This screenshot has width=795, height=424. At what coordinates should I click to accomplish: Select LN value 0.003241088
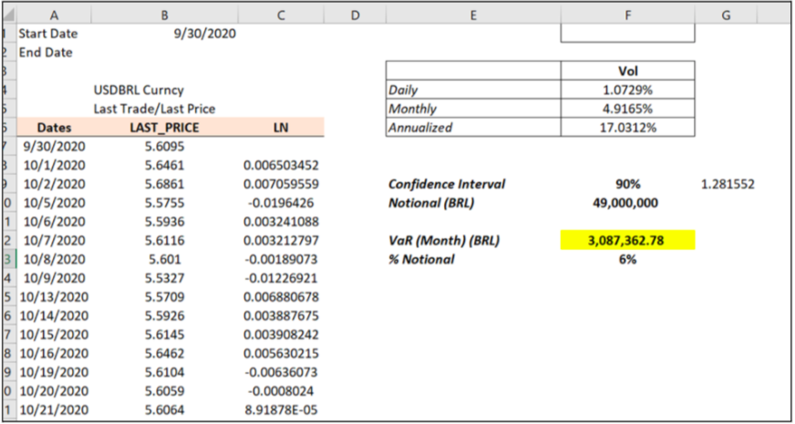point(281,222)
